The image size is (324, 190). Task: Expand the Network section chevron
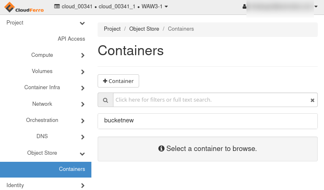(x=83, y=104)
